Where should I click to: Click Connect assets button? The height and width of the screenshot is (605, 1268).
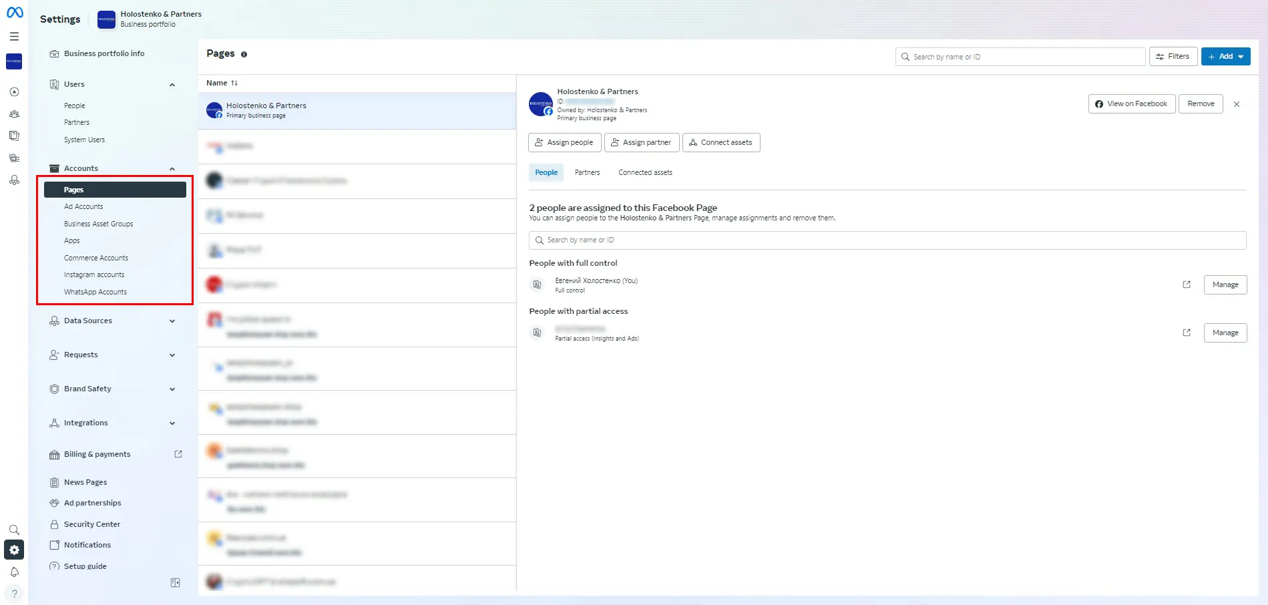point(721,142)
